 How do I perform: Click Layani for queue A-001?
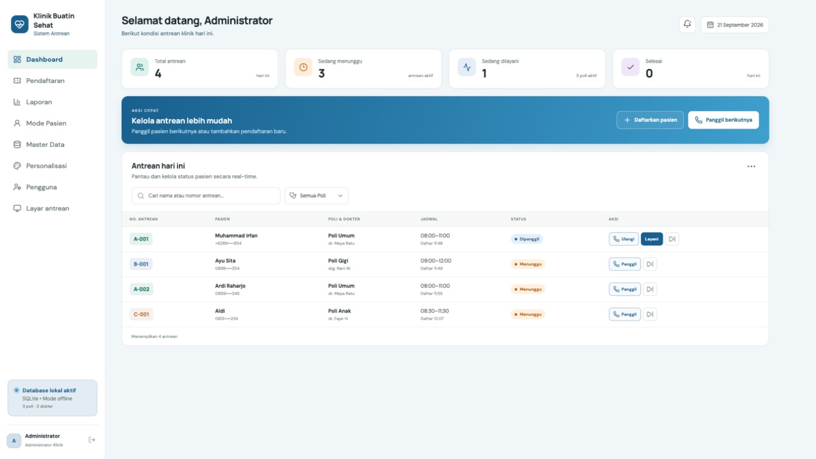point(652,239)
